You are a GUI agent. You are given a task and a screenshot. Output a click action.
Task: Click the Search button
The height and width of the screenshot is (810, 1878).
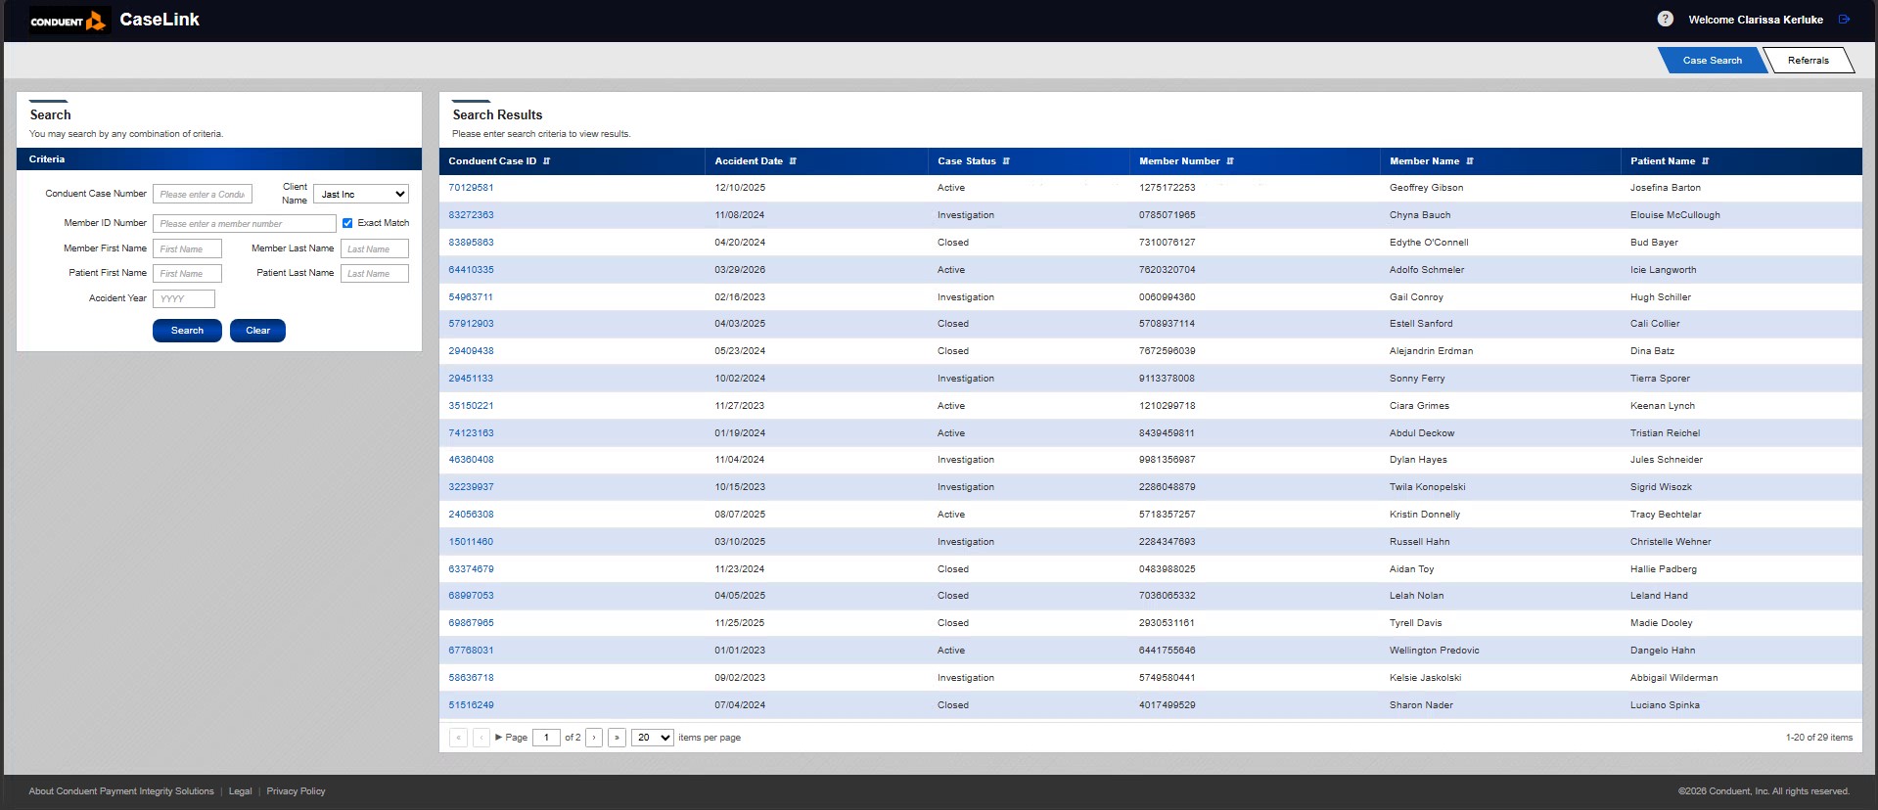pyautogui.click(x=187, y=331)
